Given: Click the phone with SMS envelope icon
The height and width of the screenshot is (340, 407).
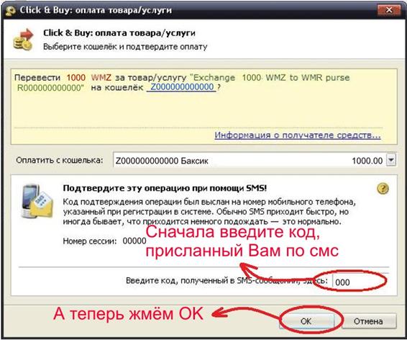Looking at the screenshot, I should click(x=37, y=201).
